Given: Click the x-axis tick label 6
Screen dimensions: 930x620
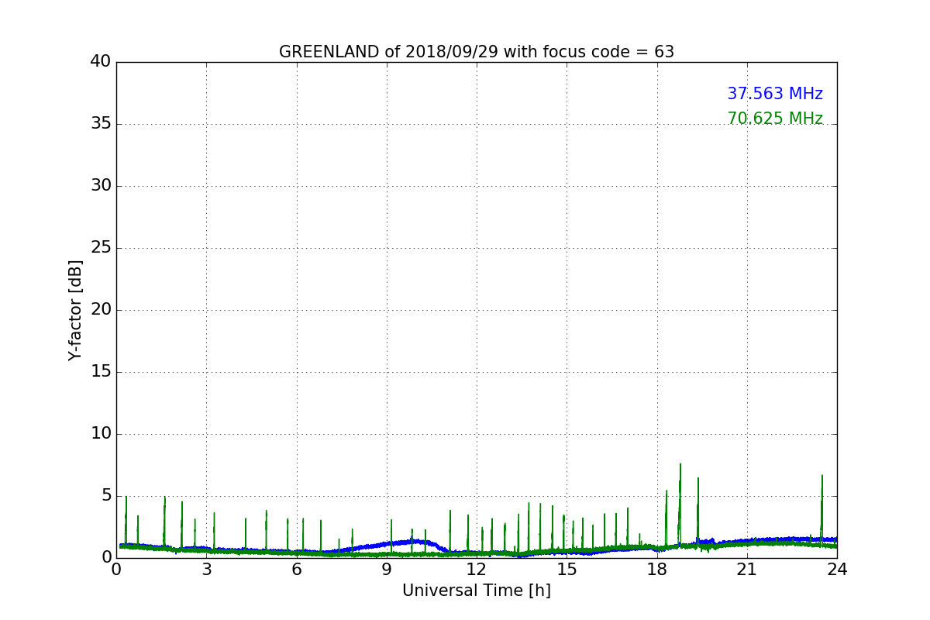Looking at the screenshot, I should 297,570.
